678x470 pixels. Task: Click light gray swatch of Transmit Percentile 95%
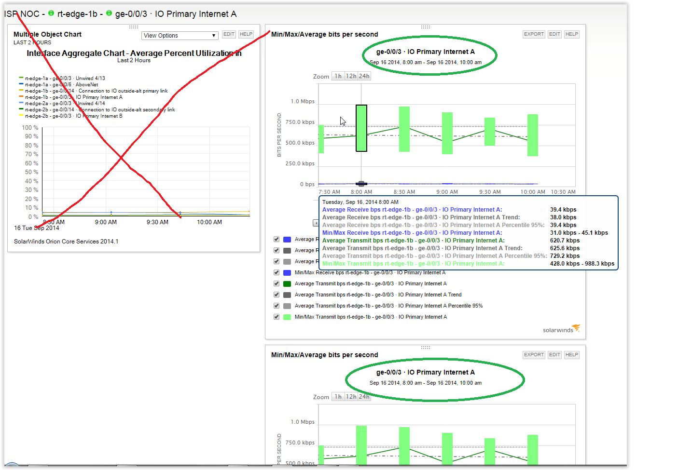[x=287, y=306]
